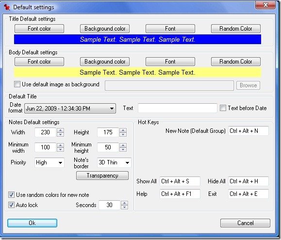
Task: Open Title Background color picker
Action: point(105,29)
